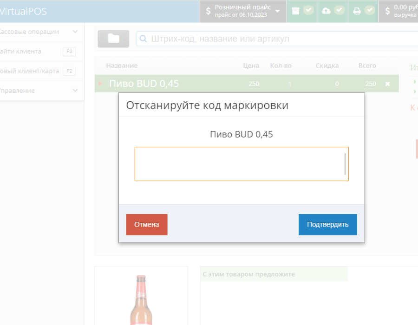The height and width of the screenshot is (325, 418).
Task: Click the VirtualPOS logo title
Action: coord(23,11)
